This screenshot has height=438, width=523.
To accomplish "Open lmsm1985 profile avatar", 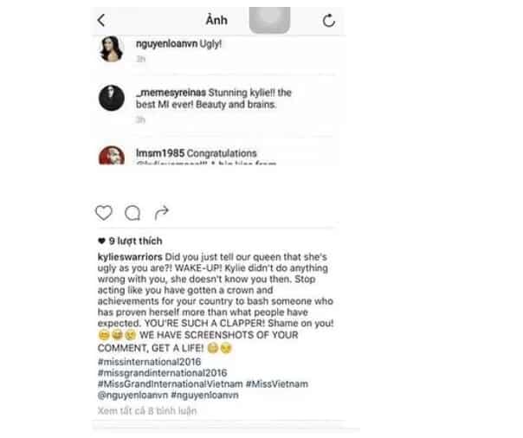I will tap(112, 155).
